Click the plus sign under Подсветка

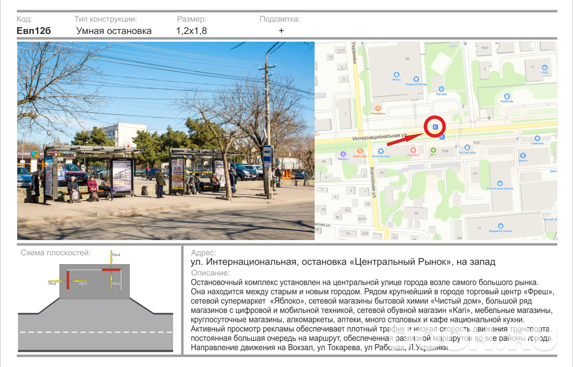point(281,31)
